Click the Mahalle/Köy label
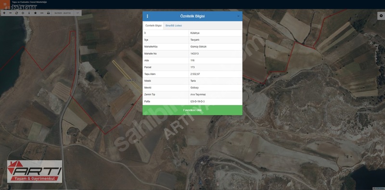 tap(151, 47)
